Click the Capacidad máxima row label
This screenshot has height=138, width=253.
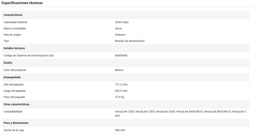click(15, 22)
